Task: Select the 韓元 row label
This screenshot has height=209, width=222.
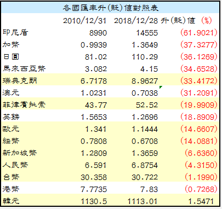Action: 11,201
